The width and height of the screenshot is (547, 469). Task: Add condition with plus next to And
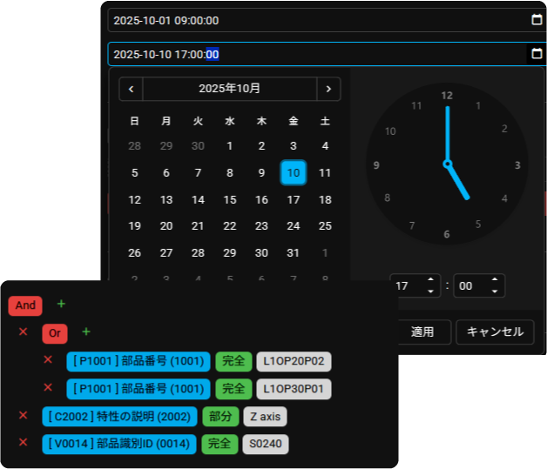(61, 304)
